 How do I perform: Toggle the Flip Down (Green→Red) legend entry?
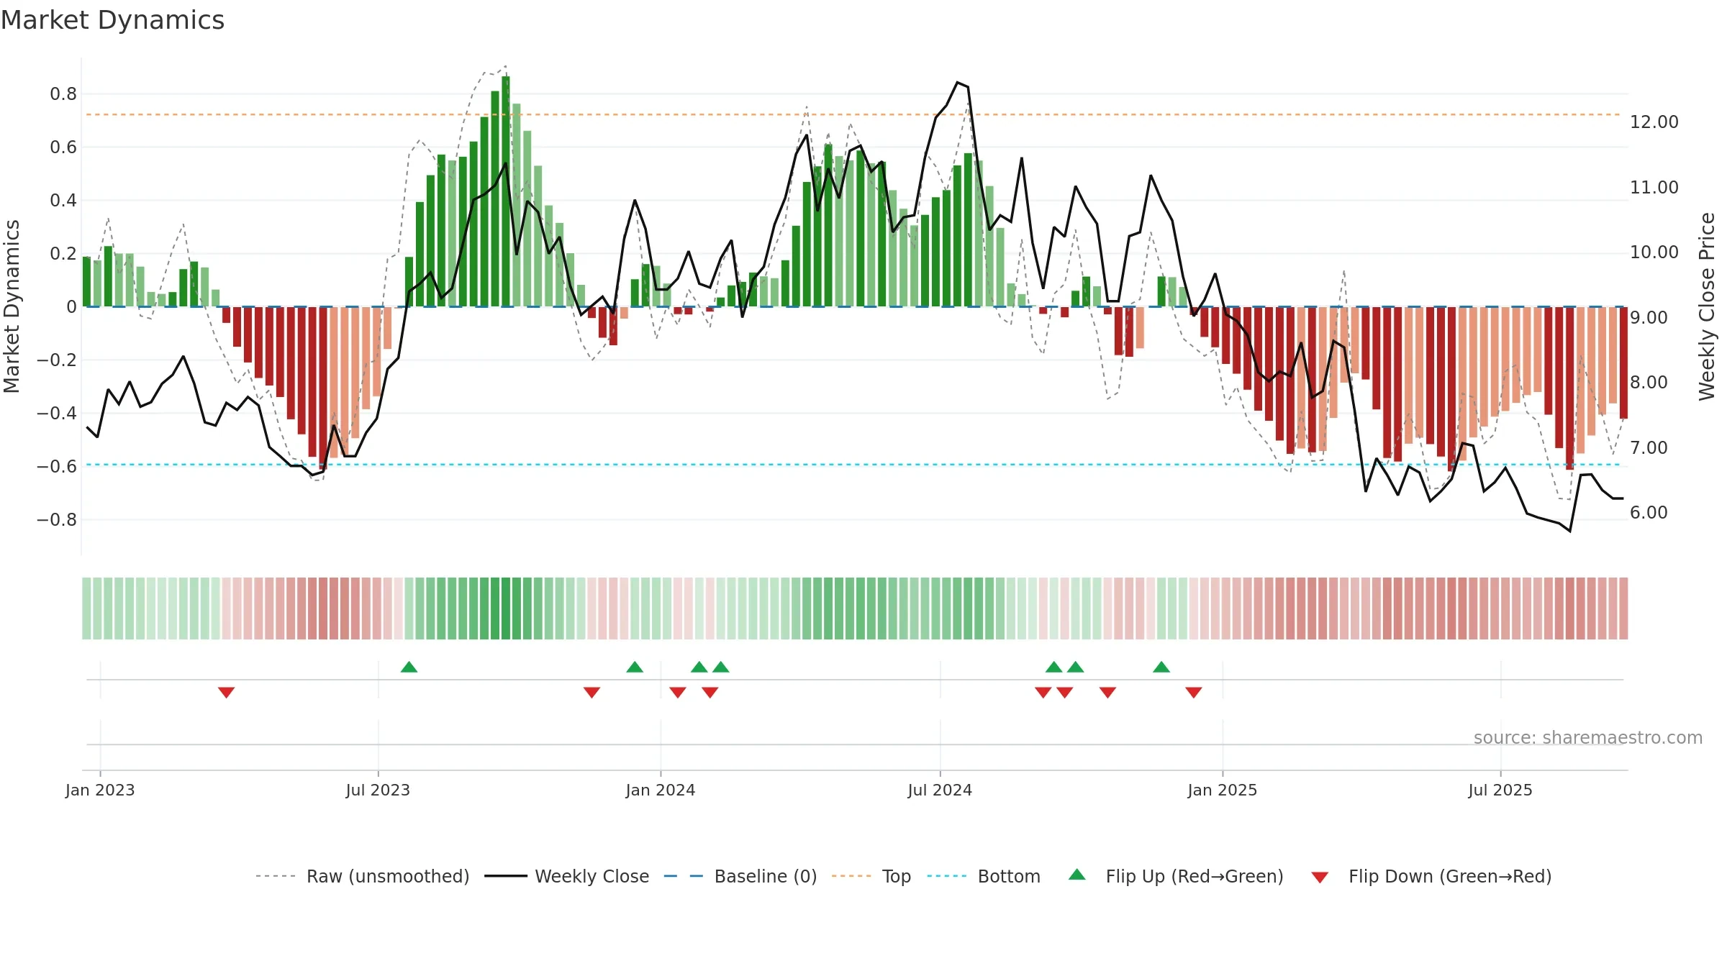point(1431,876)
